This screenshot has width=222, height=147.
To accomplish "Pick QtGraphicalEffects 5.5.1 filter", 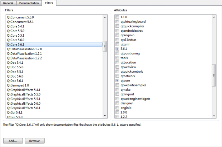I will 54,99.
